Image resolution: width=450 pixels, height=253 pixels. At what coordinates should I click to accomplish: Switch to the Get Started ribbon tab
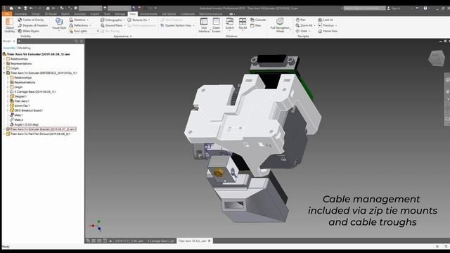[169, 14]
